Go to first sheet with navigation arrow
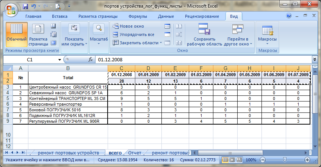The image size is (321, 167). tap(6, 153)
